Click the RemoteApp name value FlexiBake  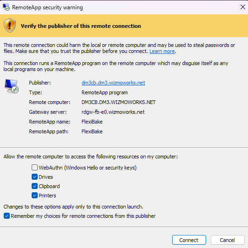pyautogui.click(x=92, y=122)
